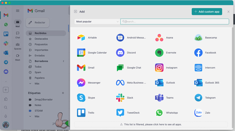Close the Add panel
This screenshot has height=131, width=235.
228,11
